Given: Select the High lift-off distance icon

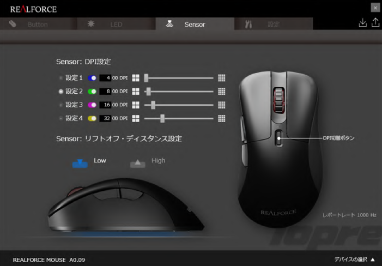Looking at the screenshot, I should tap(138, 164).
